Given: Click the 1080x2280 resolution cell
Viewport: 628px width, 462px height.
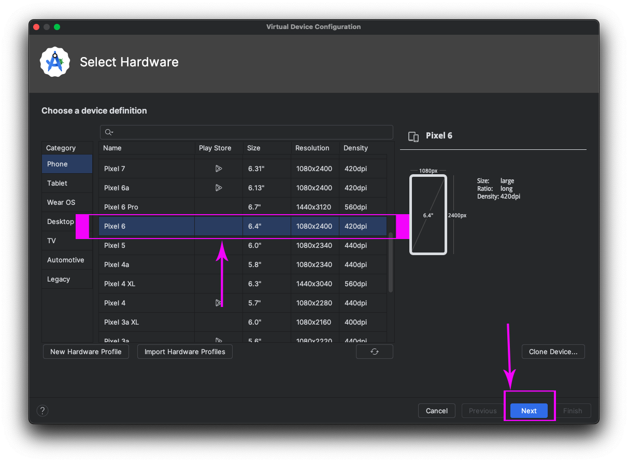Looking at the screenshot, I should coord(314,303).
